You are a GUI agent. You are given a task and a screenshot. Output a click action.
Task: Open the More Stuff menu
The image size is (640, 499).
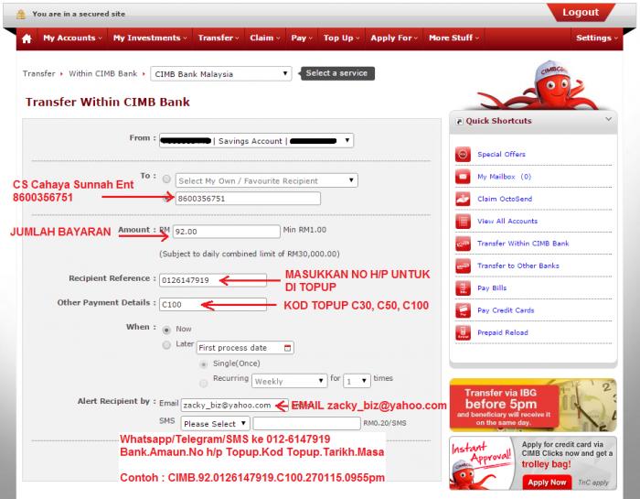(x=453, y=38)
